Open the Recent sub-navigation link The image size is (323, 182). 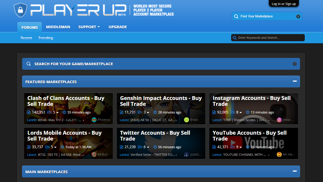point(26,38)
